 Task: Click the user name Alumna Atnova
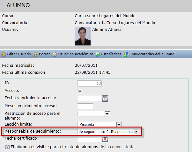(107, 30)
